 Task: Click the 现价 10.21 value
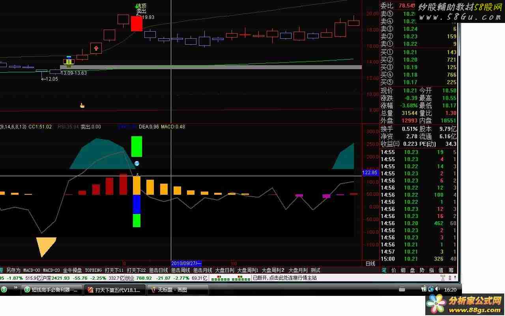[x=410, y=90]
